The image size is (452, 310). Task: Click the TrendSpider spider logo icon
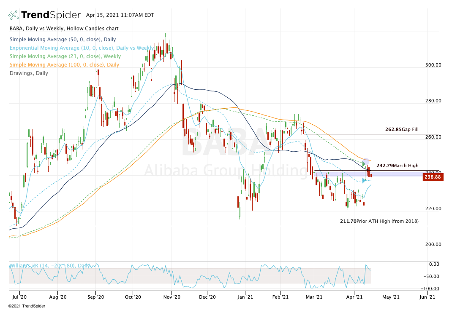[x=14, y=15]
